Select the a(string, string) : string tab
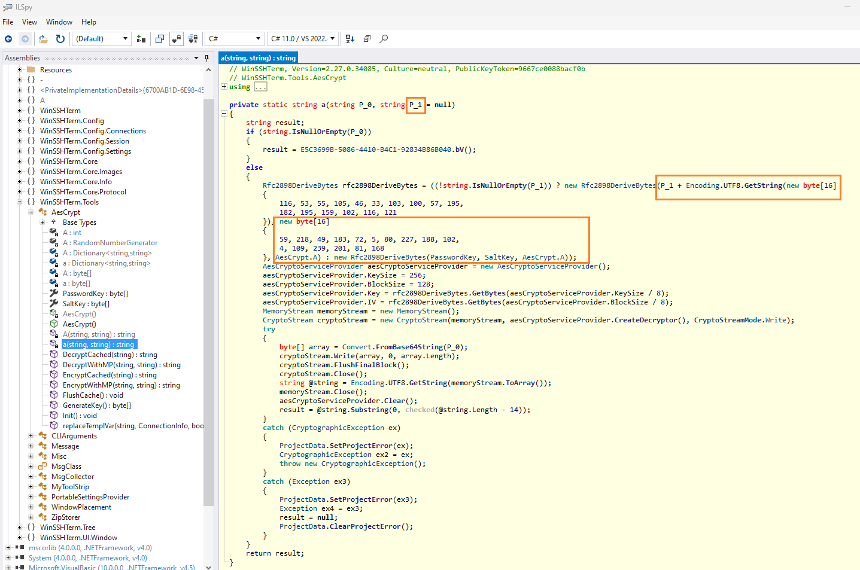This screenshot has height=570, width=860. [258, 58]
